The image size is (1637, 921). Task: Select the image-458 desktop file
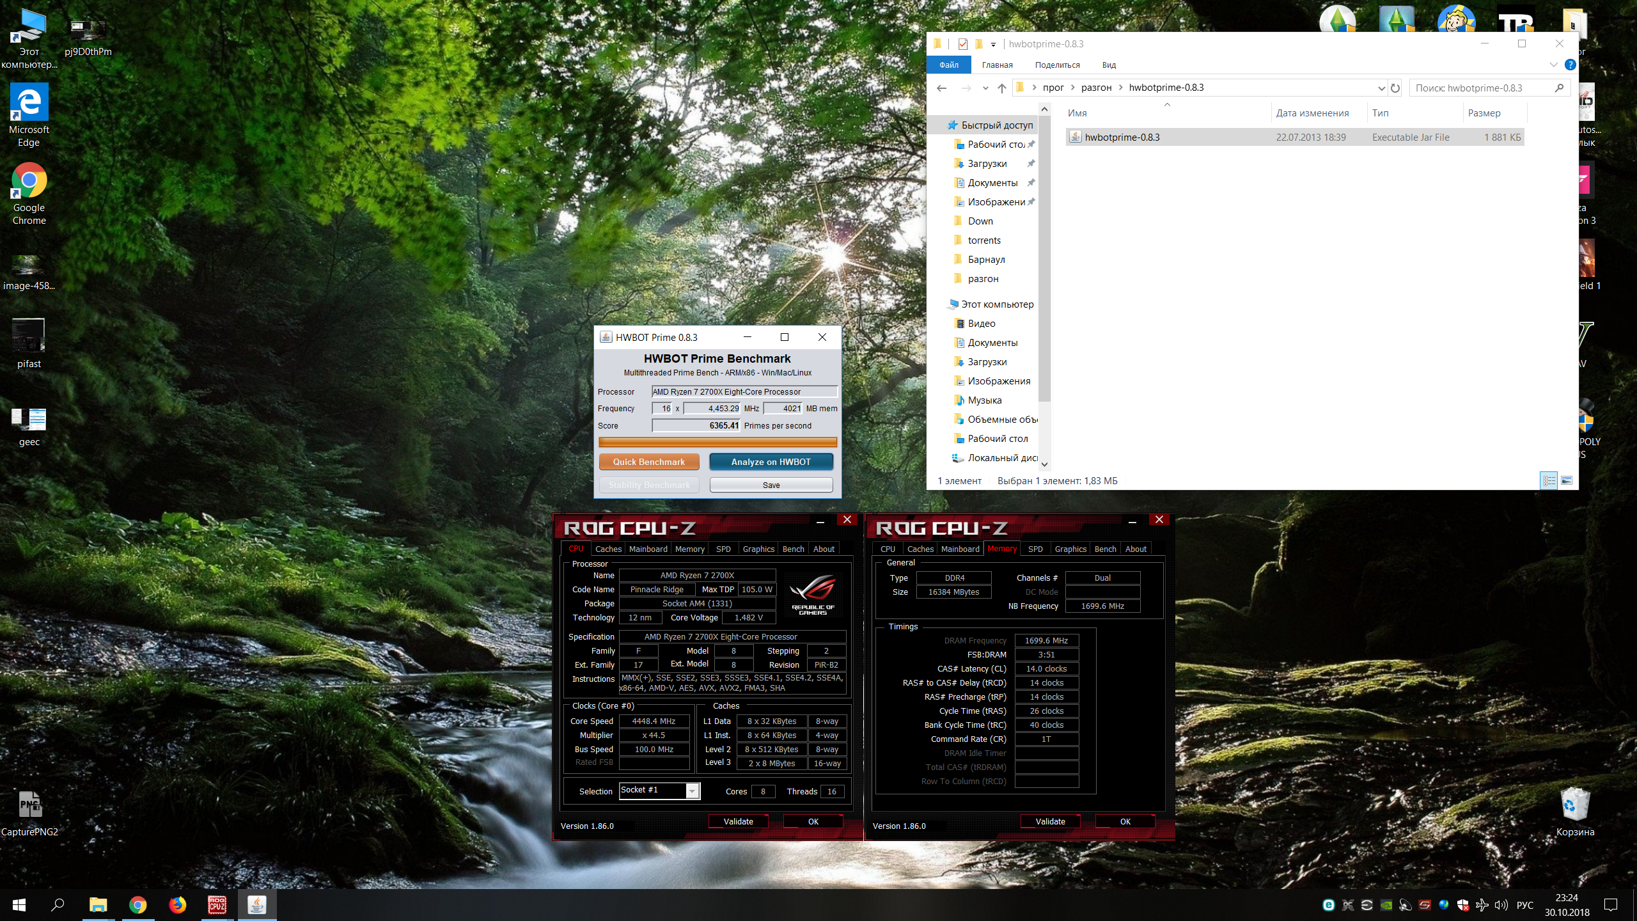29,272
